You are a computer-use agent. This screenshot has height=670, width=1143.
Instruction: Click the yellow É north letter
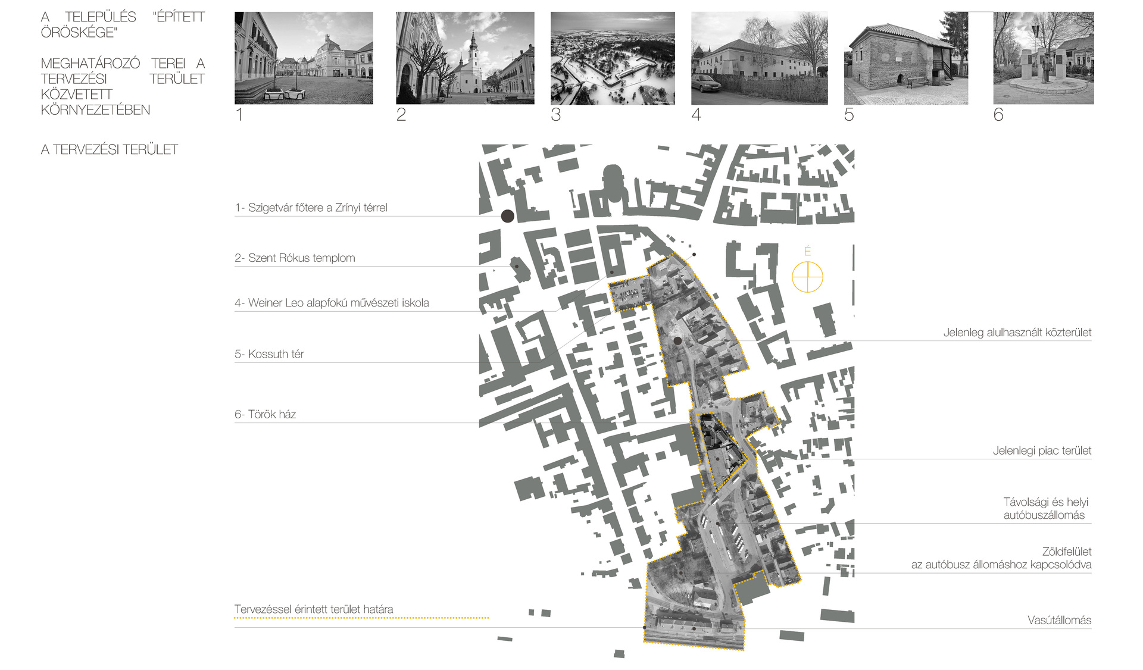[807, 251]
